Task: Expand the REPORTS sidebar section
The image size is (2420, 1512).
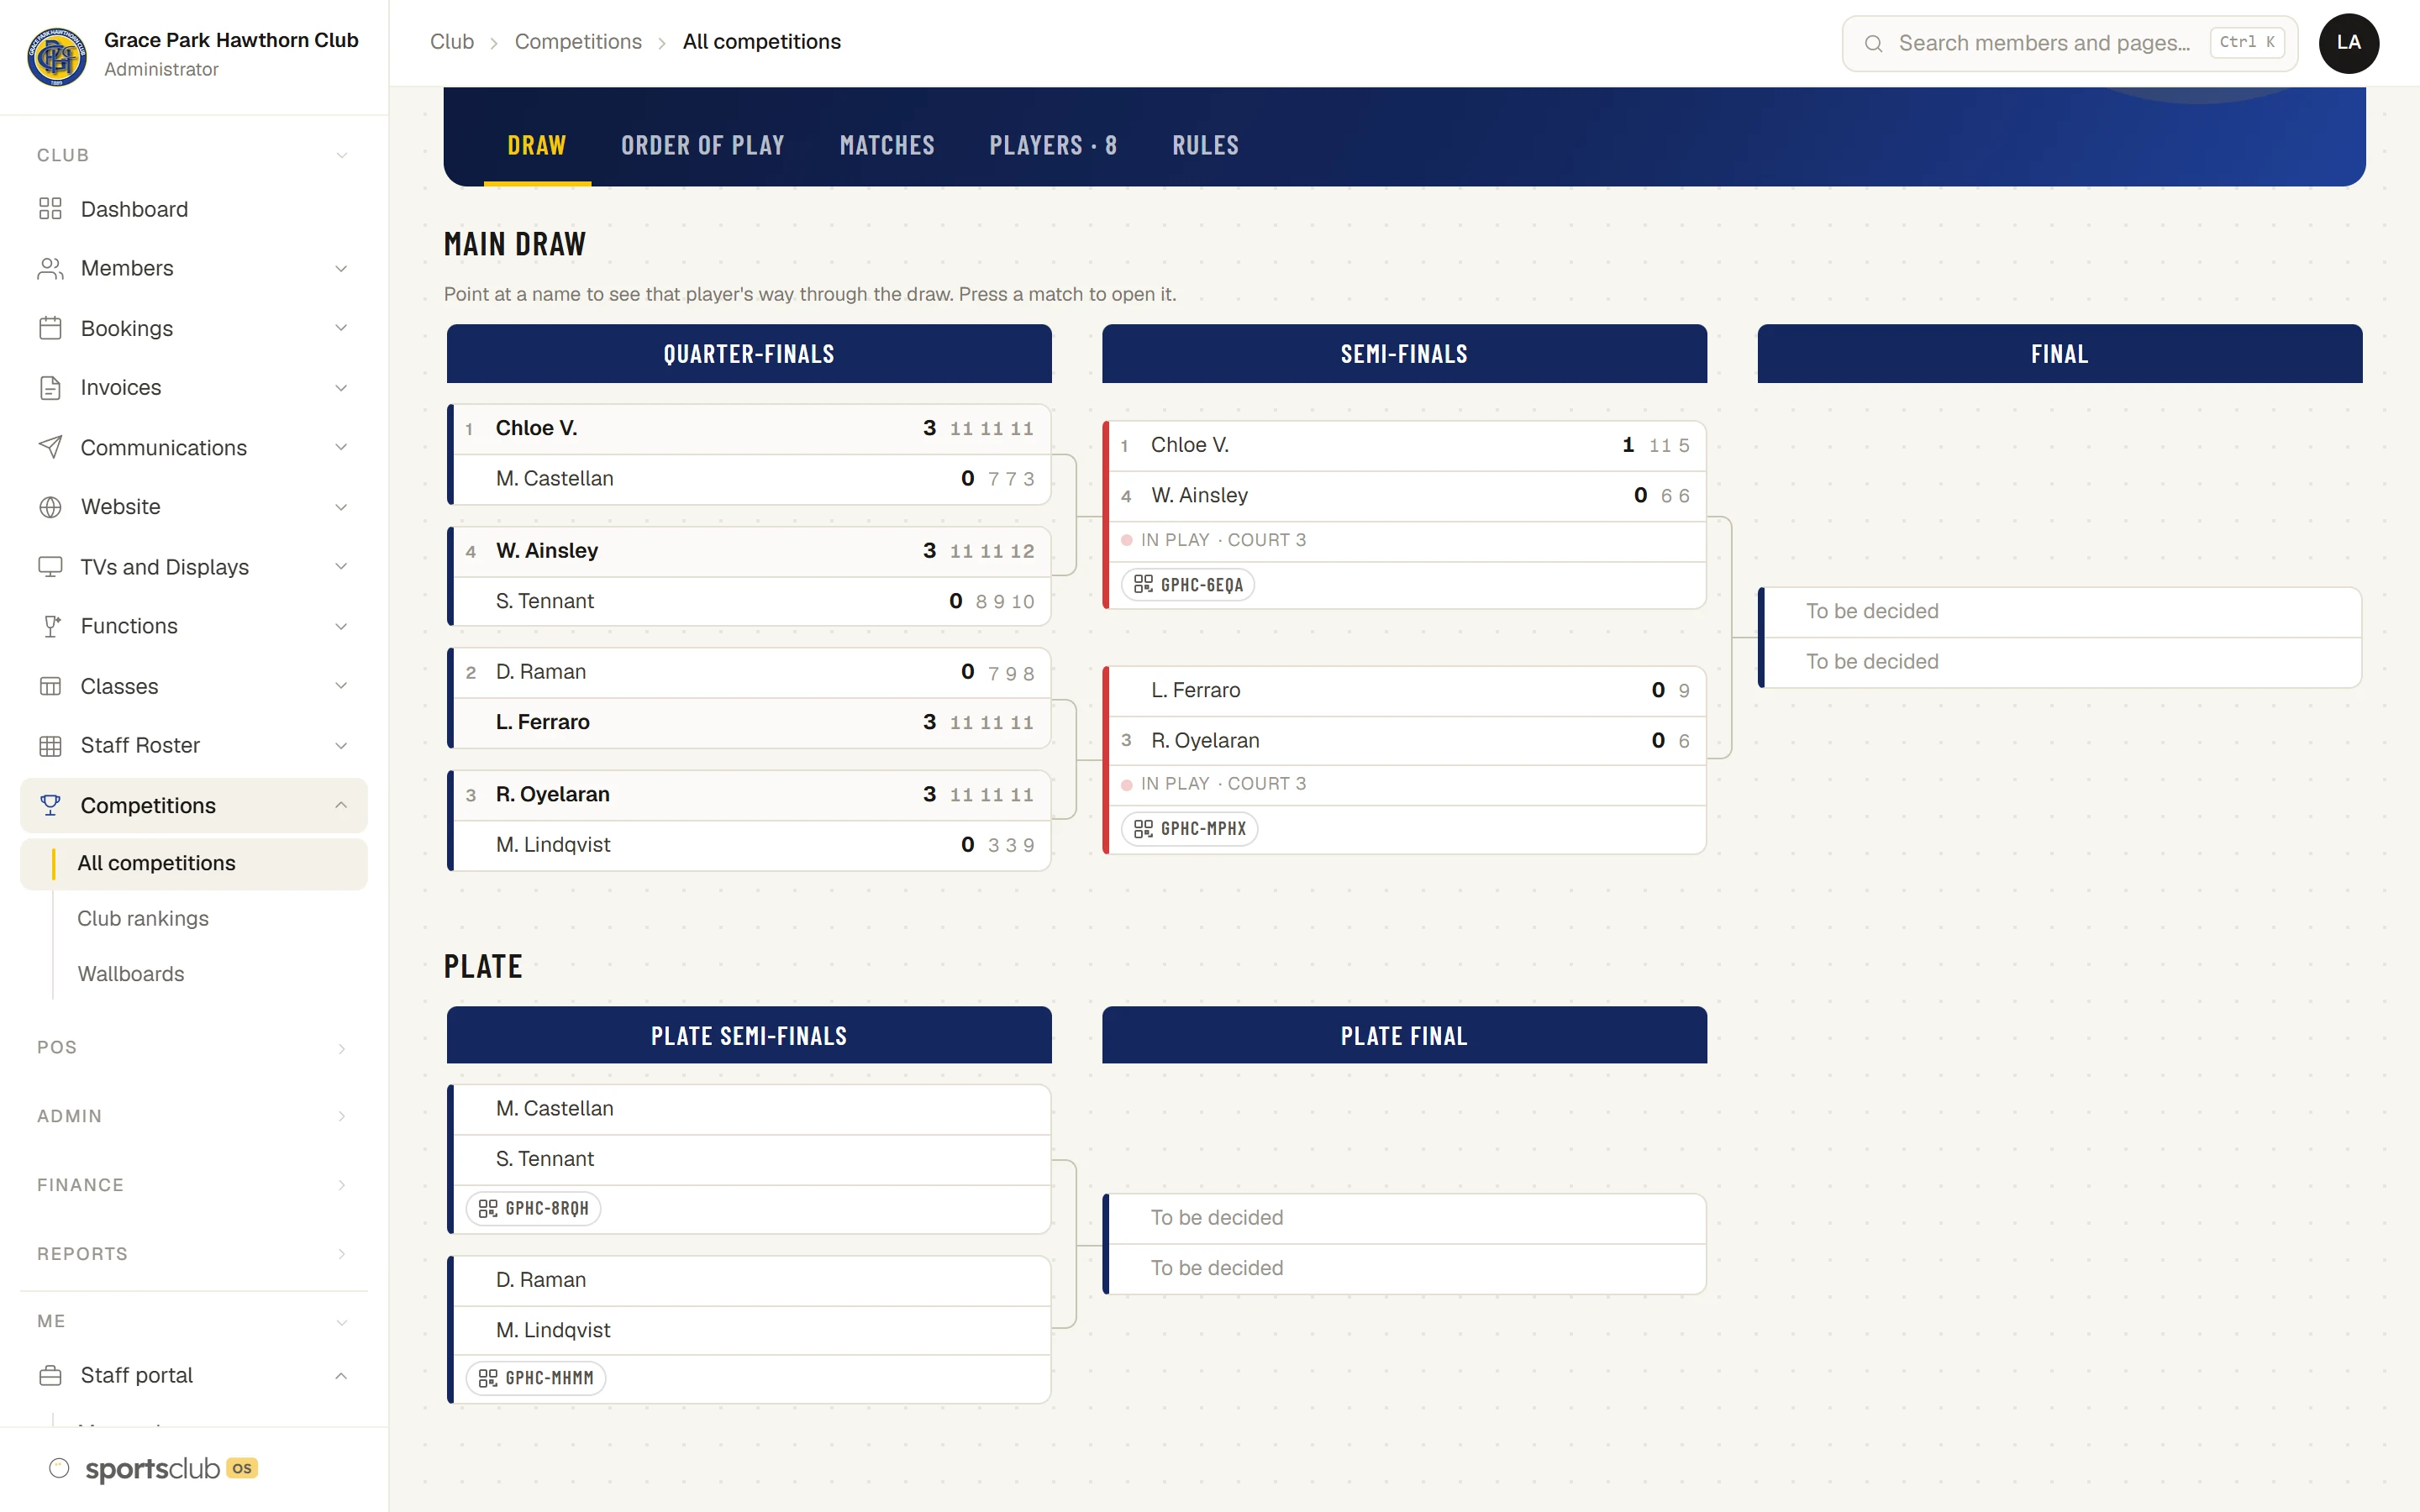Action: (193, 1254)
